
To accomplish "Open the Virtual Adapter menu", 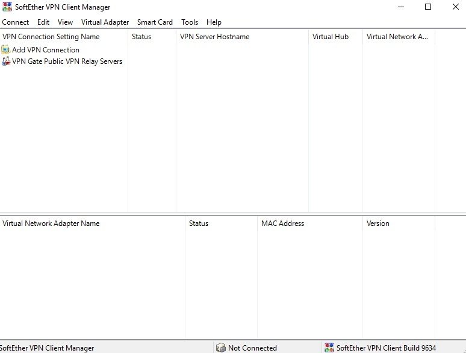I will pos(105,22).
